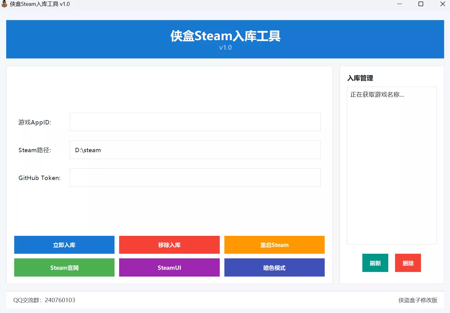450x313 pixels.
Task: Click the GitHub Token input field
Action: pyautogui.click(x=195, y=177)
